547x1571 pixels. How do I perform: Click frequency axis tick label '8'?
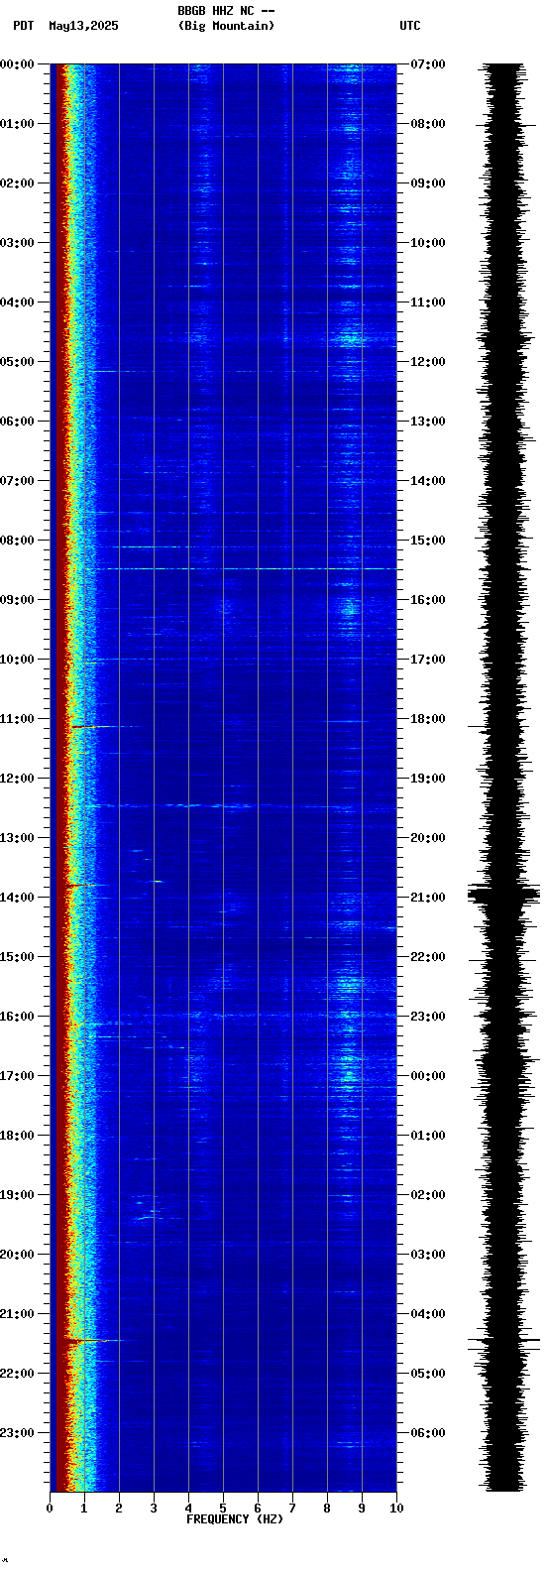click(x=327, y=1509)
